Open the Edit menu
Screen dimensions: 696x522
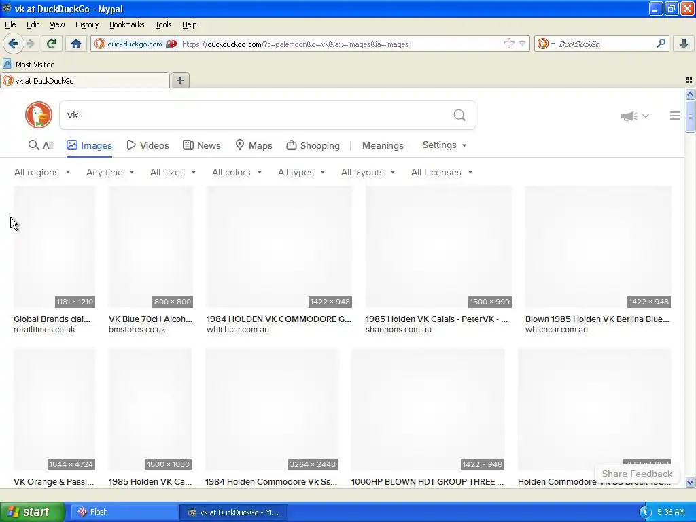coord(33,24)
